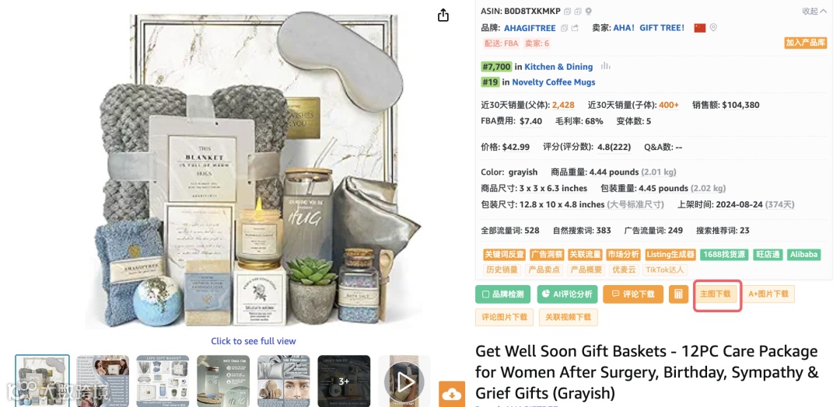Open the Kitchen & Dining rank chart icon

pyautogui.click(x=605, y=66)
